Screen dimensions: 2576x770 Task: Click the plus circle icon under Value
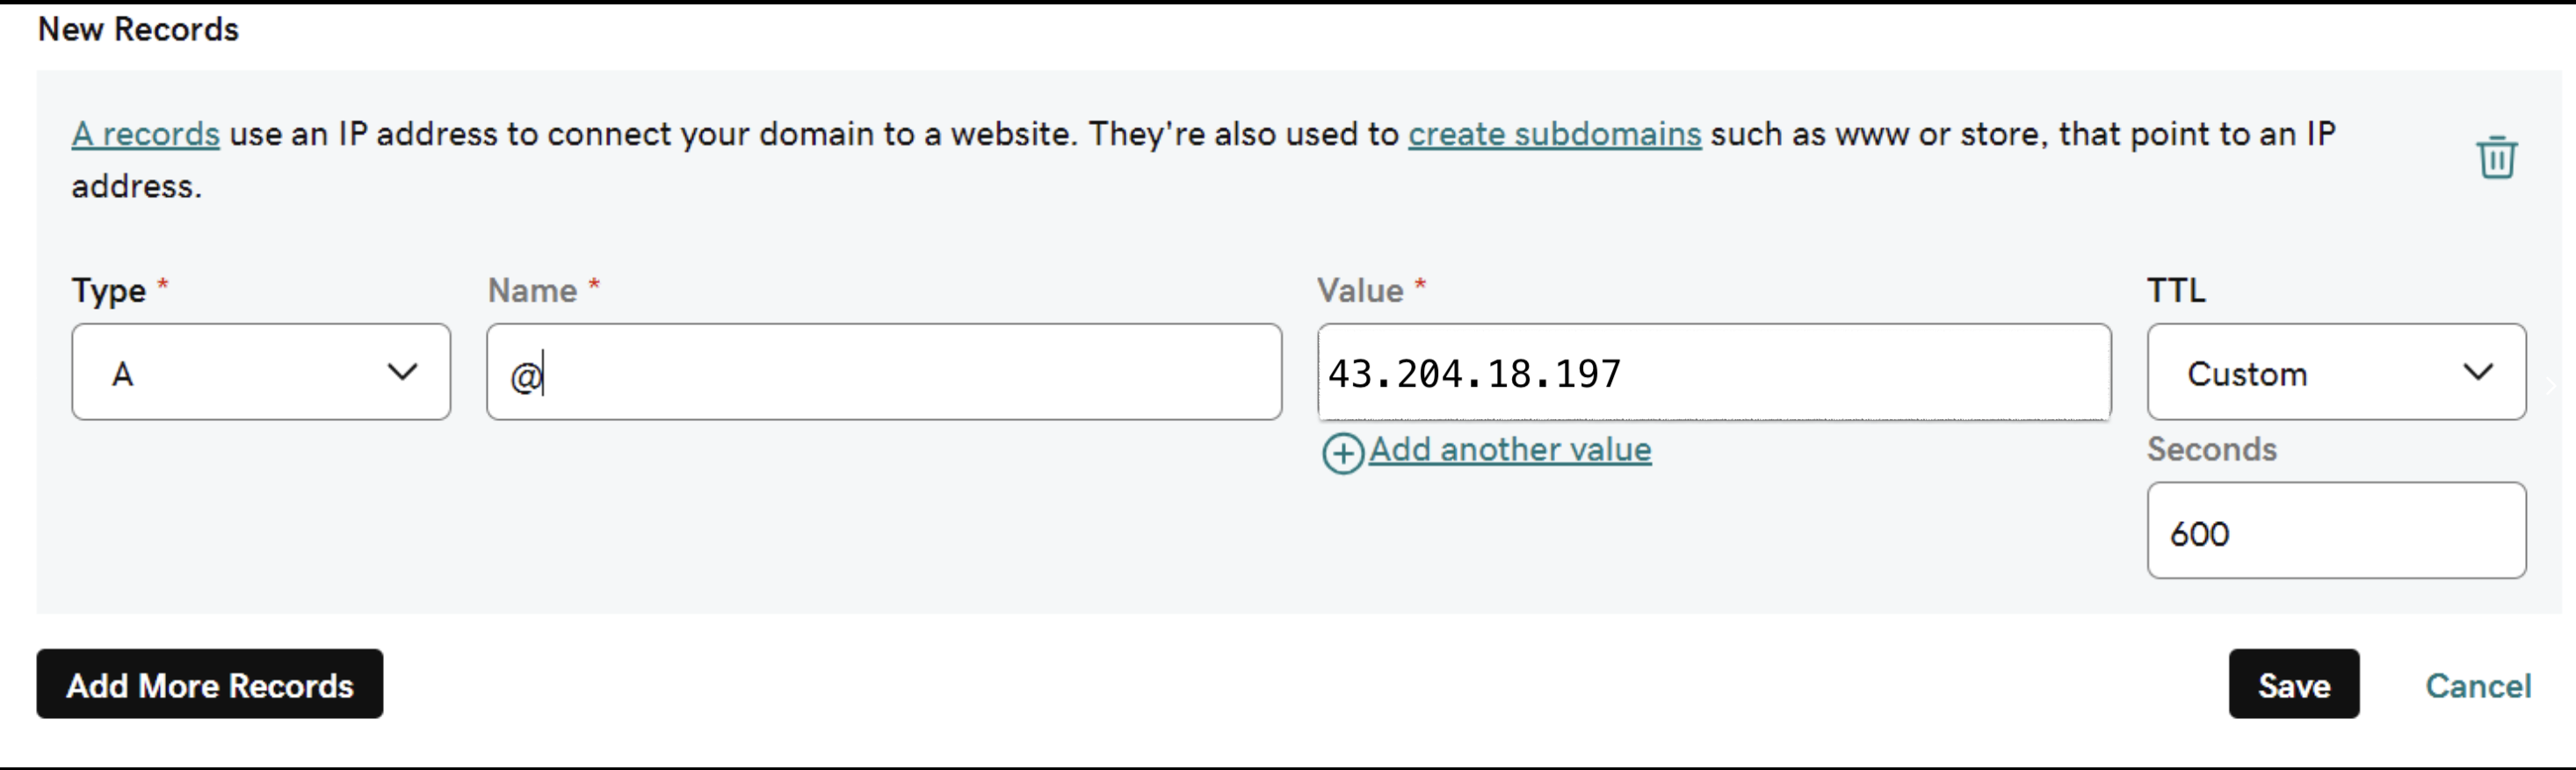[x=1342, y=453]
